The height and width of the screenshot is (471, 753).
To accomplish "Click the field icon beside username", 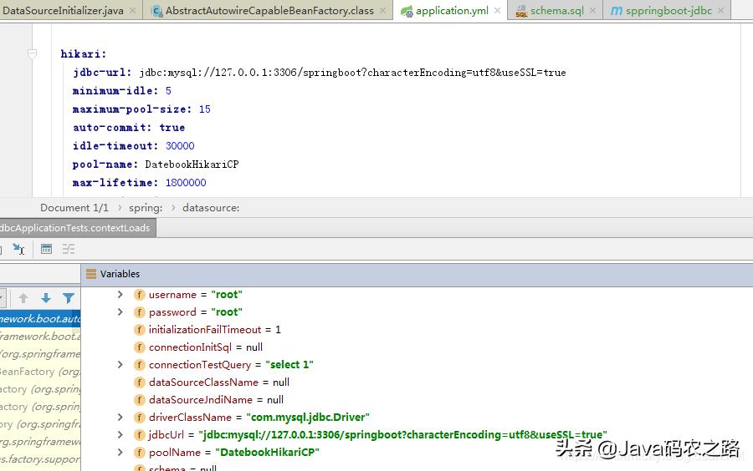I will point(139,295).
